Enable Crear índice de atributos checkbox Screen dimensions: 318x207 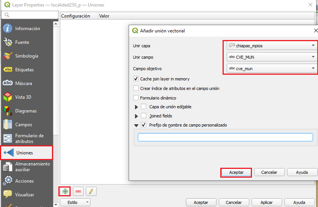[136, 88]
